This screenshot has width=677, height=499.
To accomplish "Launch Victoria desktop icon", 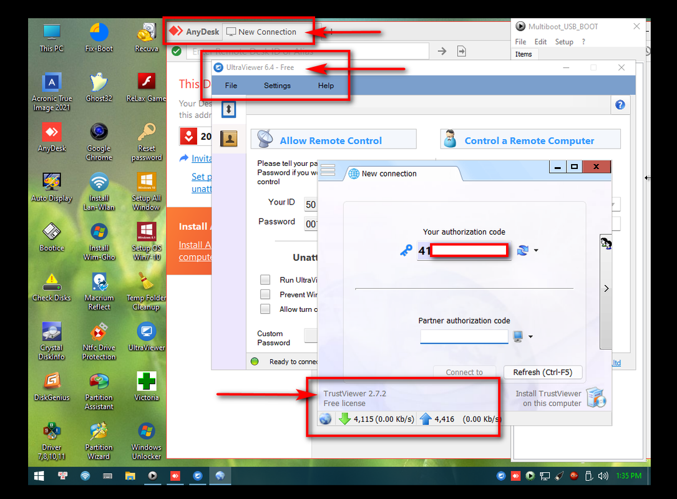I will tap(147, 386).
